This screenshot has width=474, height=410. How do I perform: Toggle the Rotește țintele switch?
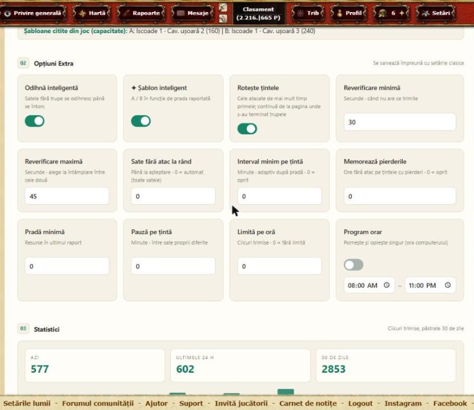click(x=247, y=129)
